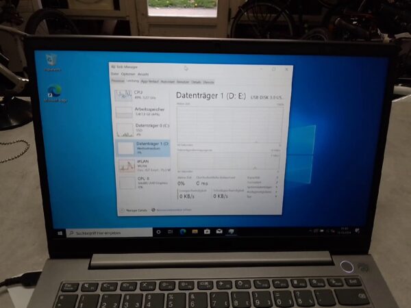Open the Mail app in the taskbar

tap(218, 232)
